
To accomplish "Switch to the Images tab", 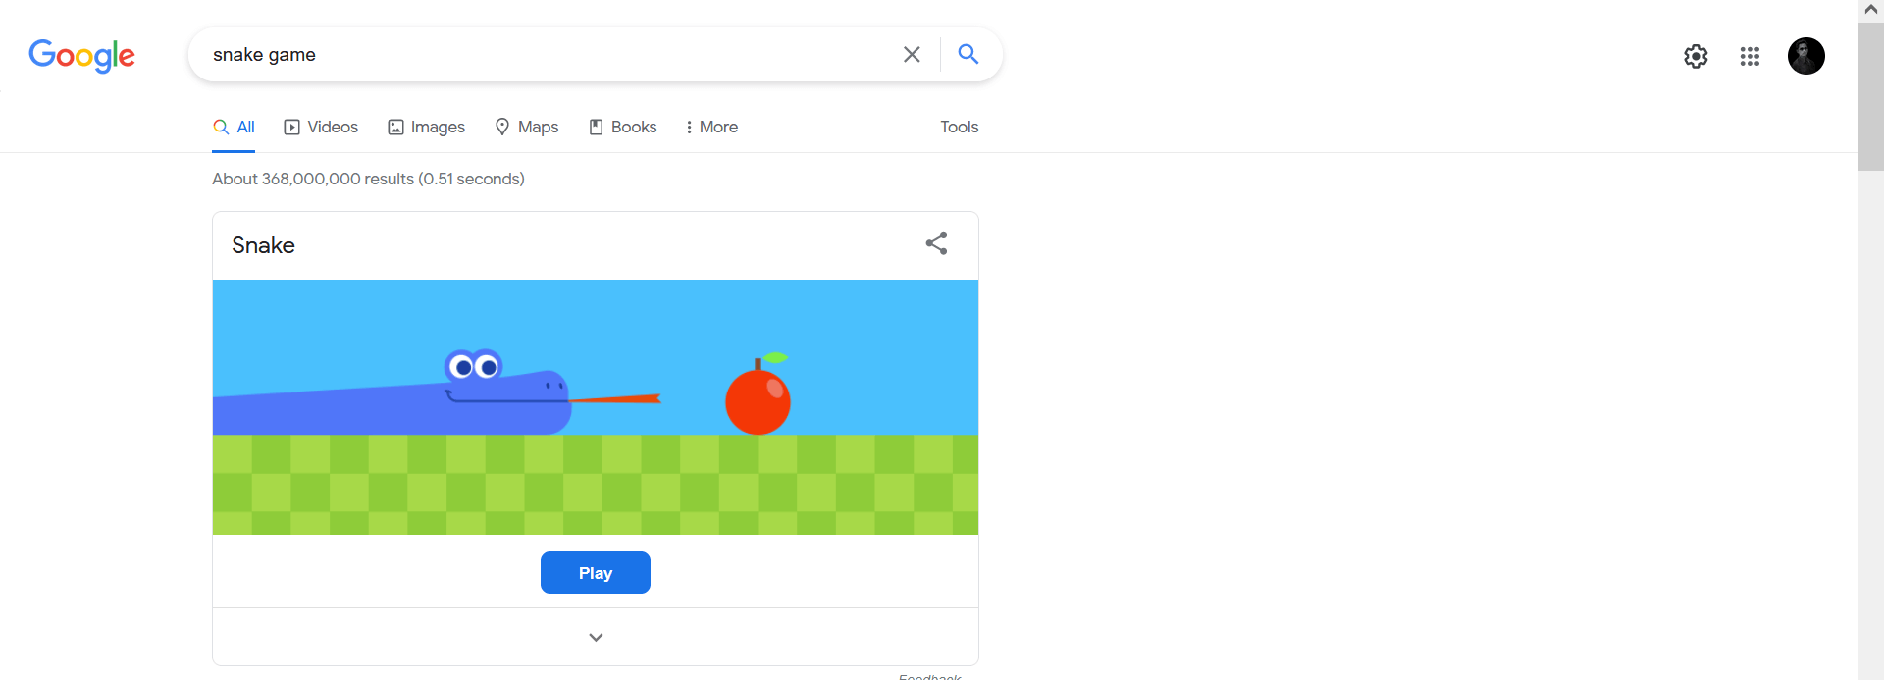I will (426, 127).
